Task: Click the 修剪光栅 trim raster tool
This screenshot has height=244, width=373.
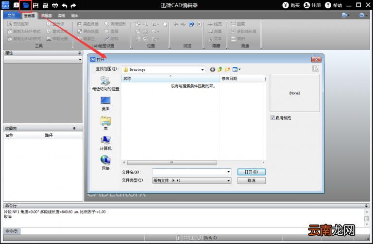Action: pyautogui.click(x=57, y=39)
